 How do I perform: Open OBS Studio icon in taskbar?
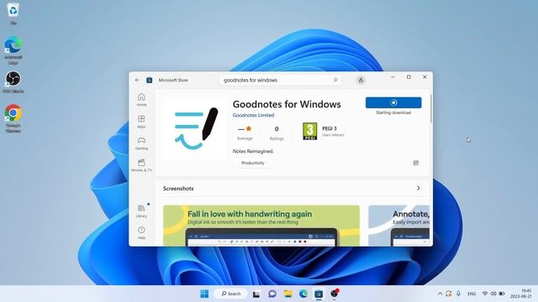[335, 294]
